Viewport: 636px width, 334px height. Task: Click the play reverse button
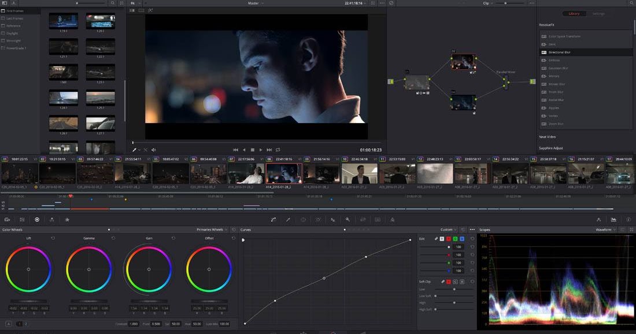[244, 150]
